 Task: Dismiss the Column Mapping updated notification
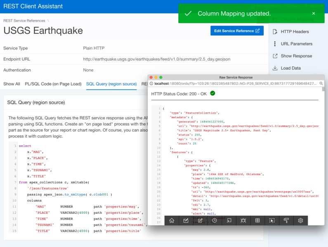click(x=314, y=14)
